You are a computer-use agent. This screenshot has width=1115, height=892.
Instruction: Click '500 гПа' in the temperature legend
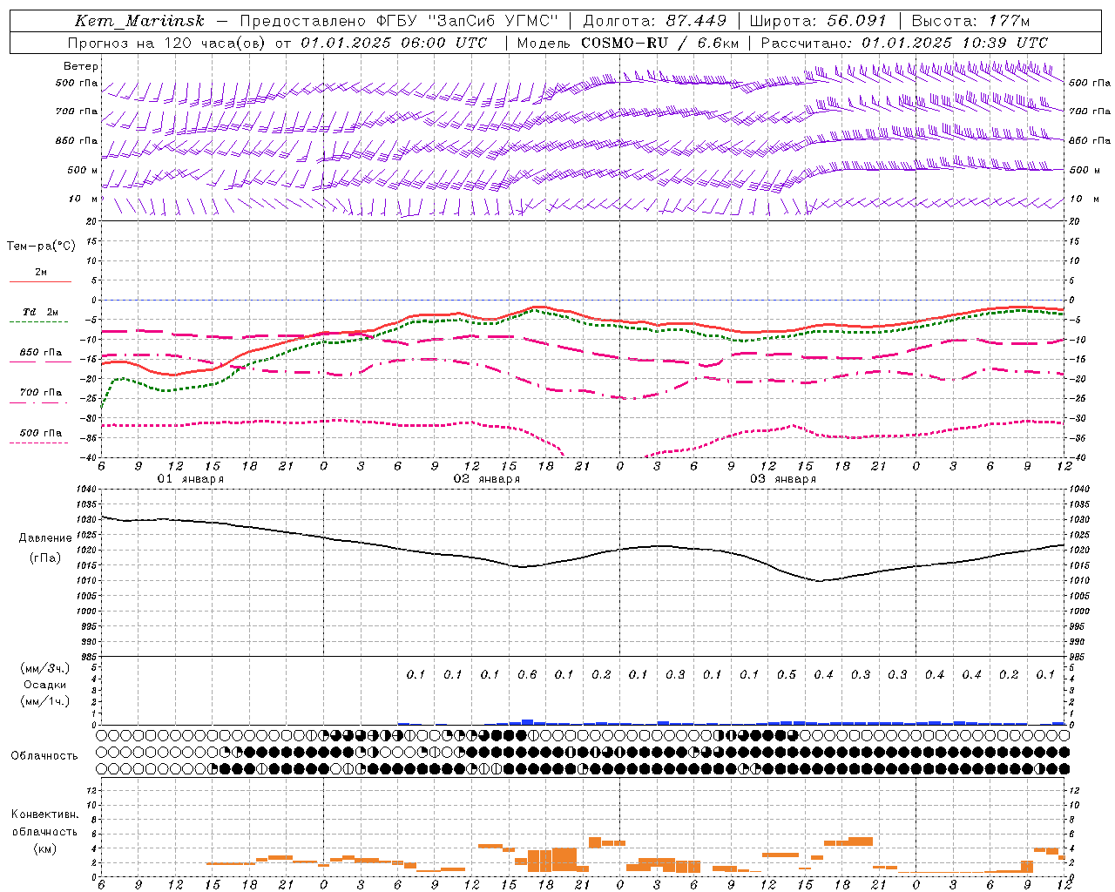click(41, 433)
